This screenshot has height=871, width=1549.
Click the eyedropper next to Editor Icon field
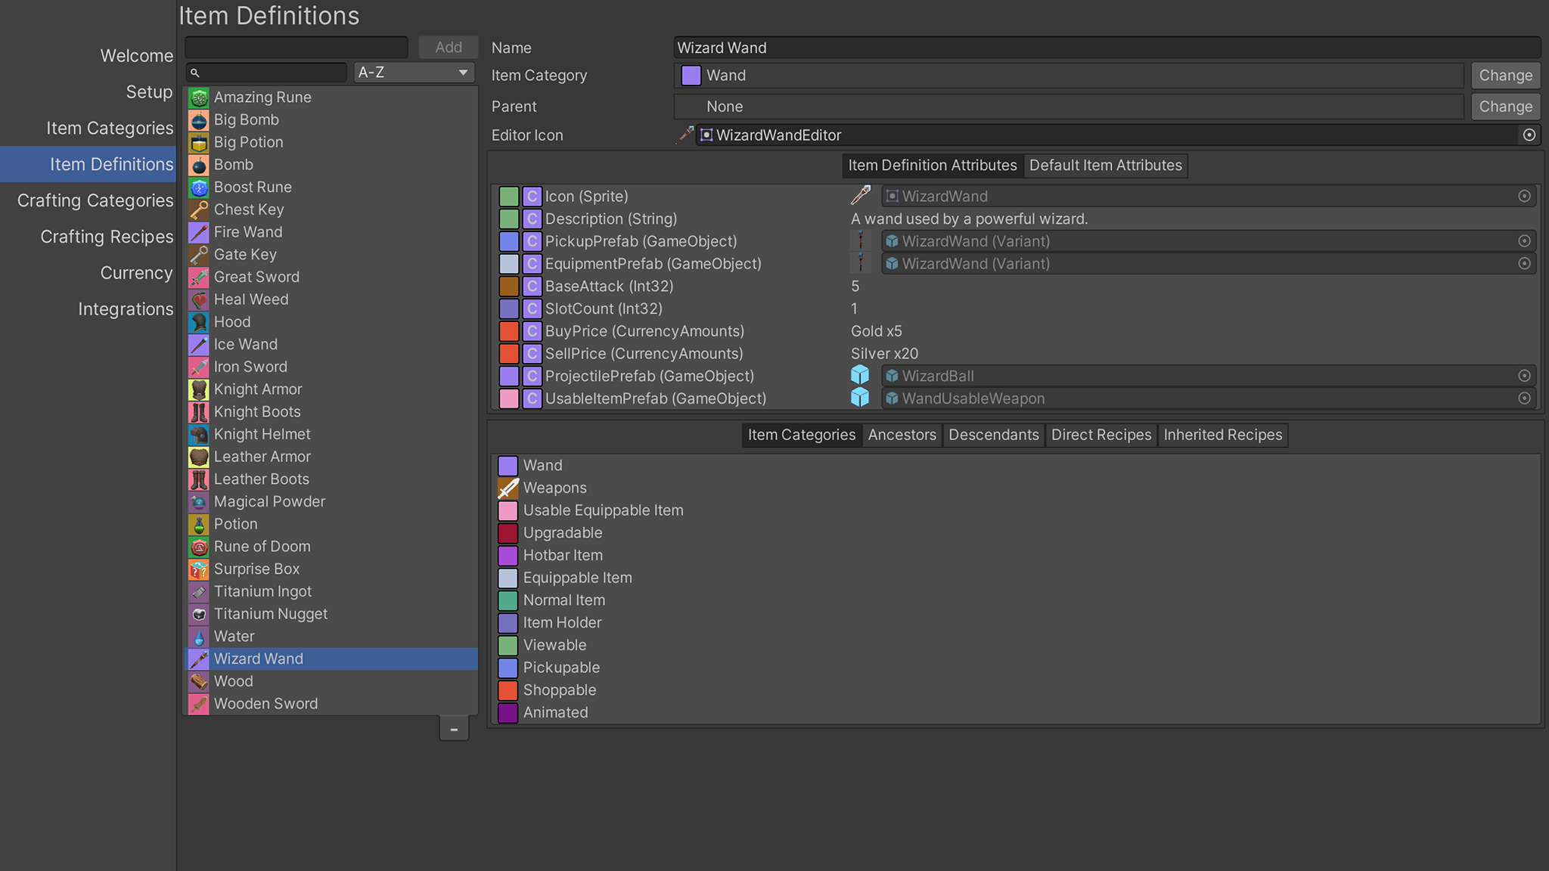pos(684,135)
